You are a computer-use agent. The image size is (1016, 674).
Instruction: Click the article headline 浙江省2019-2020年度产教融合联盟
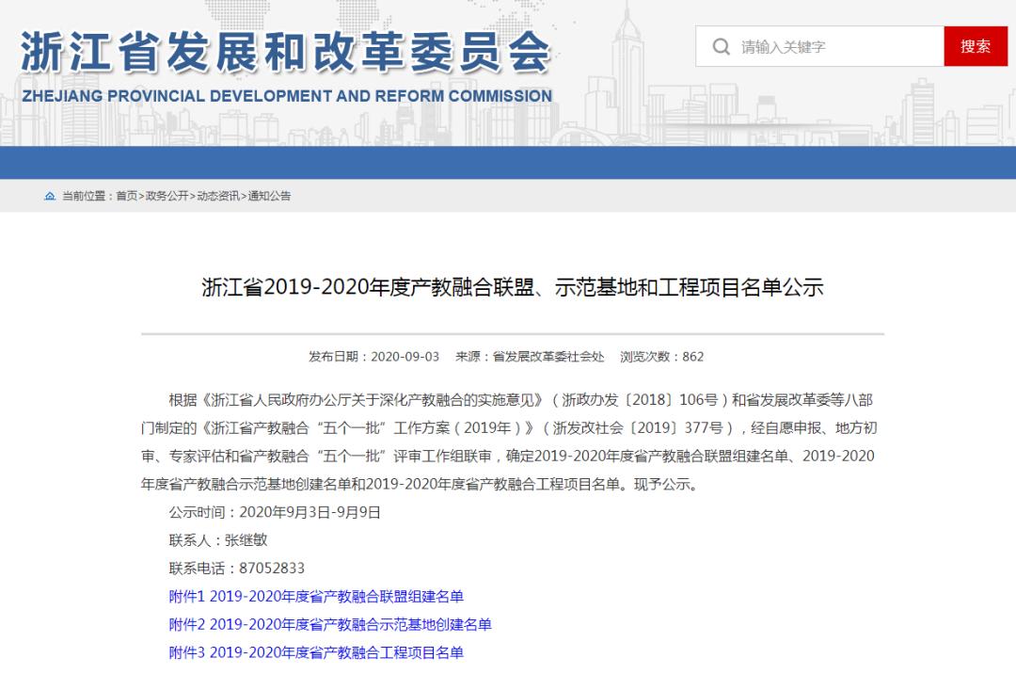(x=512, y=287)
